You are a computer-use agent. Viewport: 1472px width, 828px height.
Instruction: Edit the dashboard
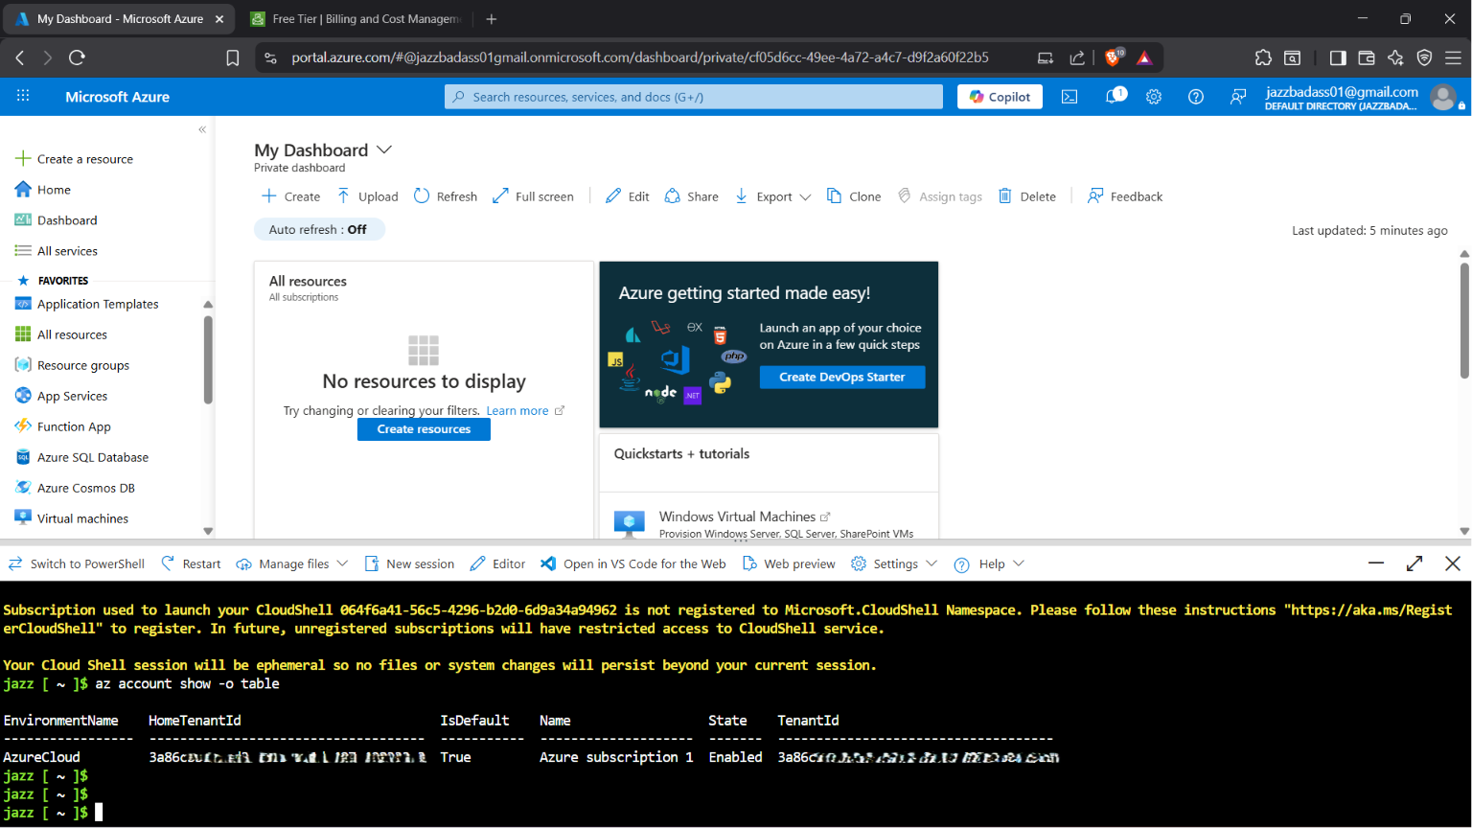[628, 196]
